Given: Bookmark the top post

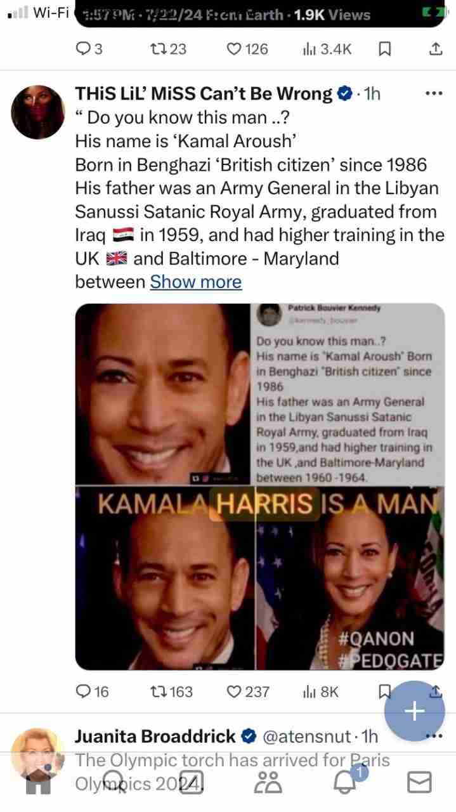Looking at the screenshot, I should point(384,49).
